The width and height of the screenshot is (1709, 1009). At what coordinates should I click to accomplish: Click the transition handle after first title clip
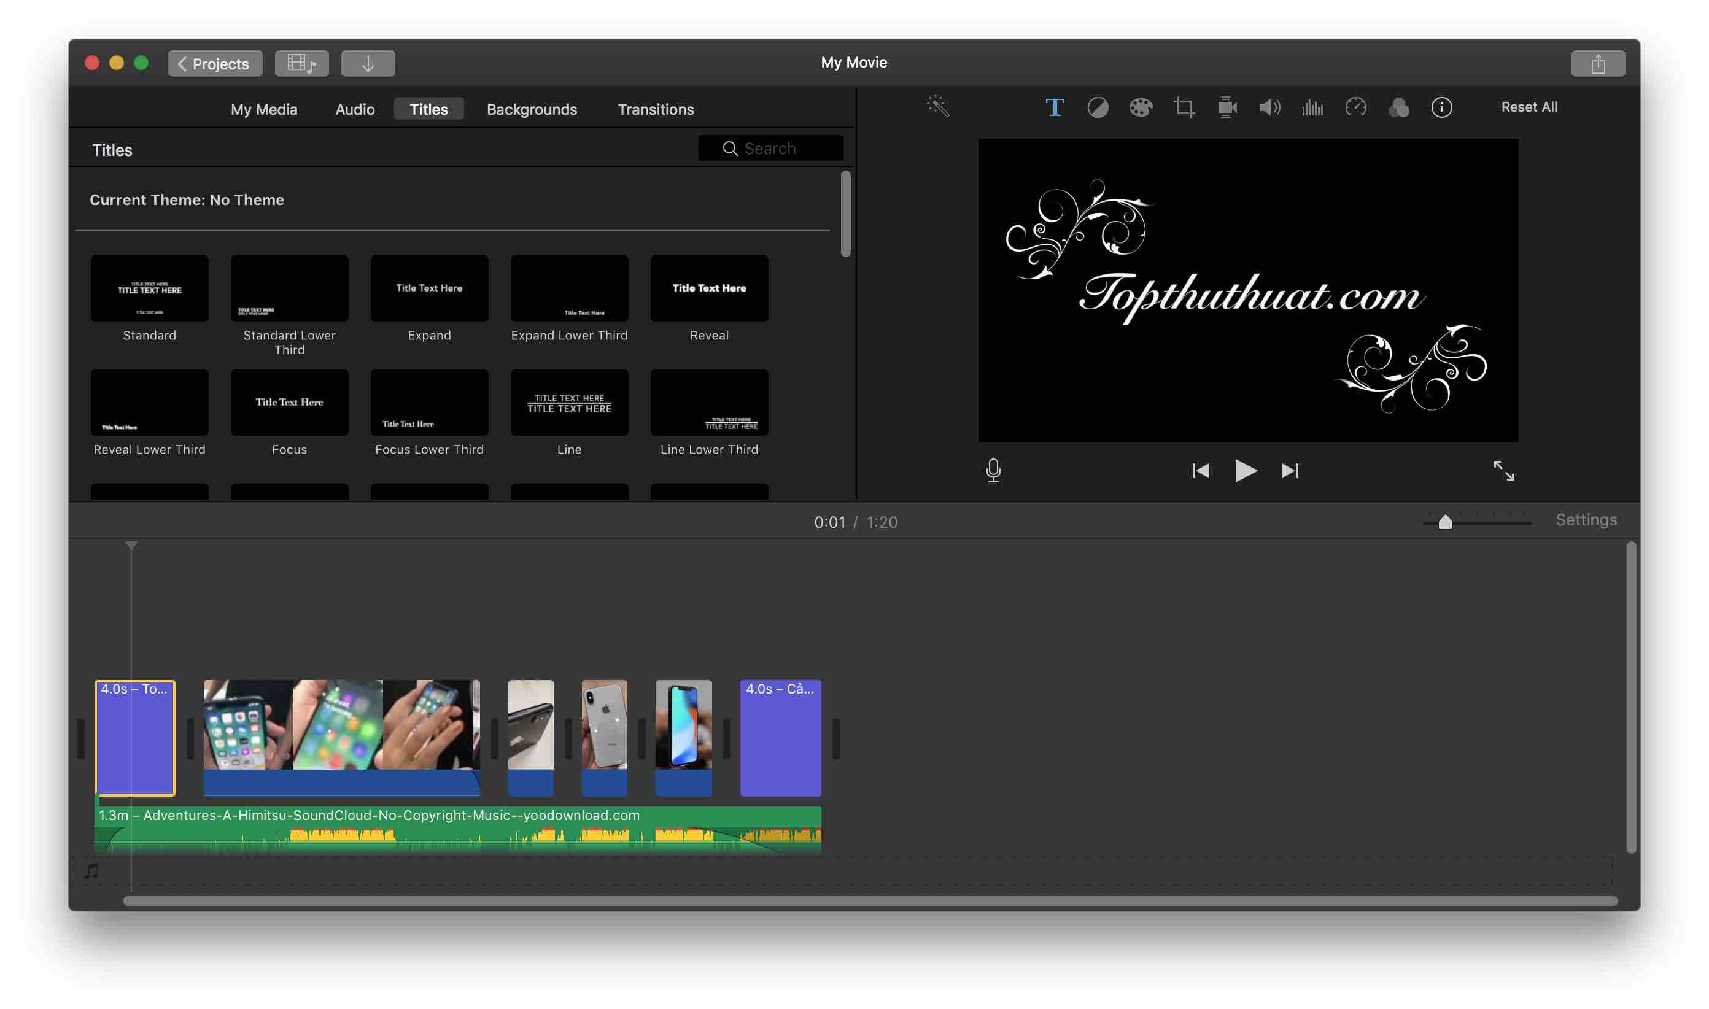click(190, 738)
